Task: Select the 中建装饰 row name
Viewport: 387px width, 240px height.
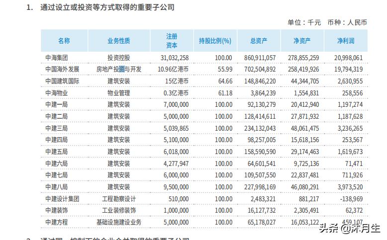Action: [x=57, y=210]
